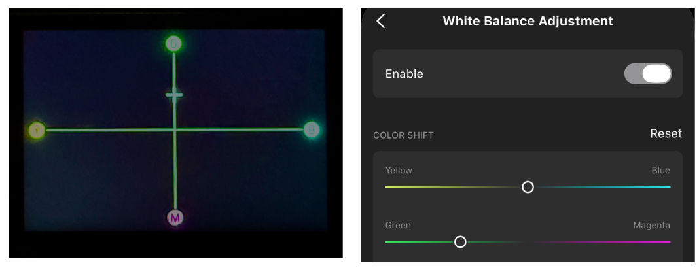699x270 pixels.
Task: Click the Blue slider label
Action: coord(660,171)
